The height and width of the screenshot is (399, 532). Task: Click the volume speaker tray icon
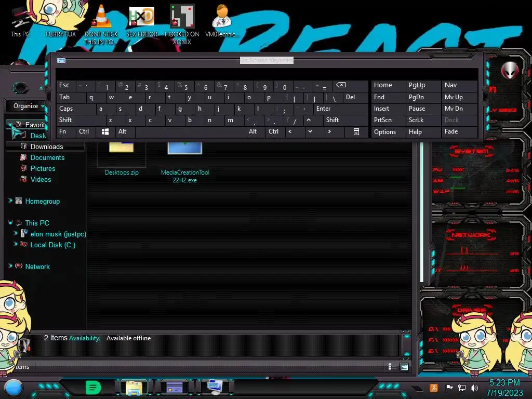point(474,388)
